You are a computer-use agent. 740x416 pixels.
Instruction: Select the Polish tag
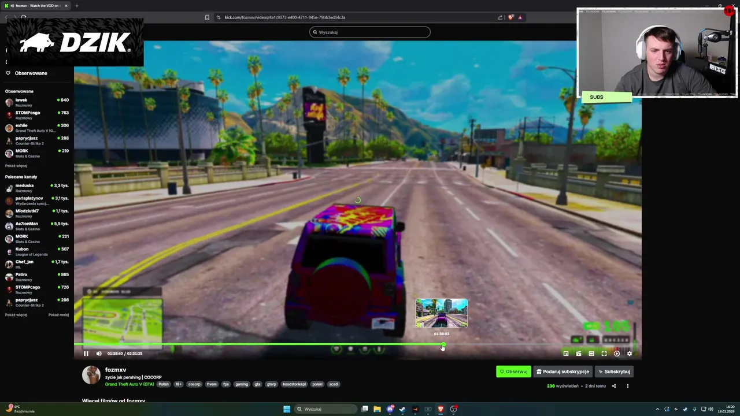[x=164, y=384]
